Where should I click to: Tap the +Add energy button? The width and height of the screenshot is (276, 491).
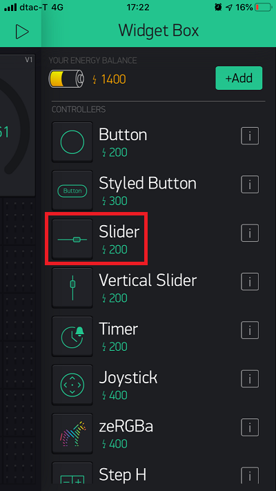[x=239, y=78]
